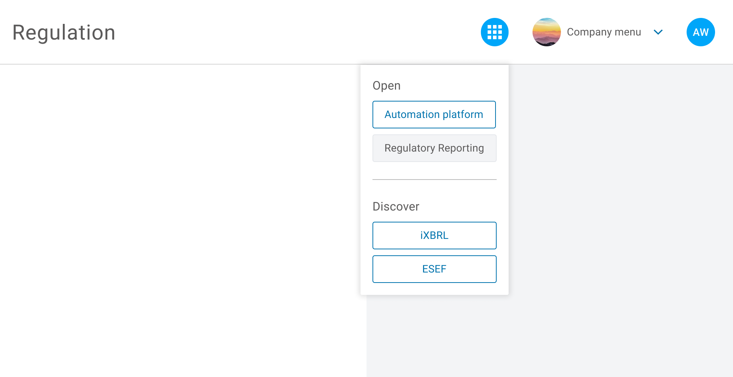The height and width of the screenshot is (377, 733).
Task: Click the Company menu text label
Action: [x=604, y=32]
